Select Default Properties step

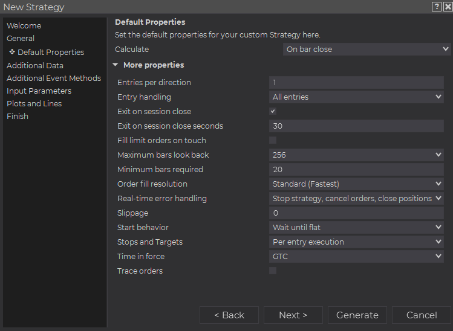pyautogui.click(x=51, y=52)
